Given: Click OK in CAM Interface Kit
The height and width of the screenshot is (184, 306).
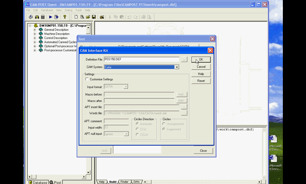Looking at the screenshot, I should (201, 60).
